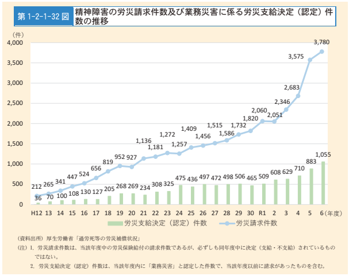This screenshot has height=276, width=349.
Task: Click the H12 label on the x-axis
Action: (37, 212)
